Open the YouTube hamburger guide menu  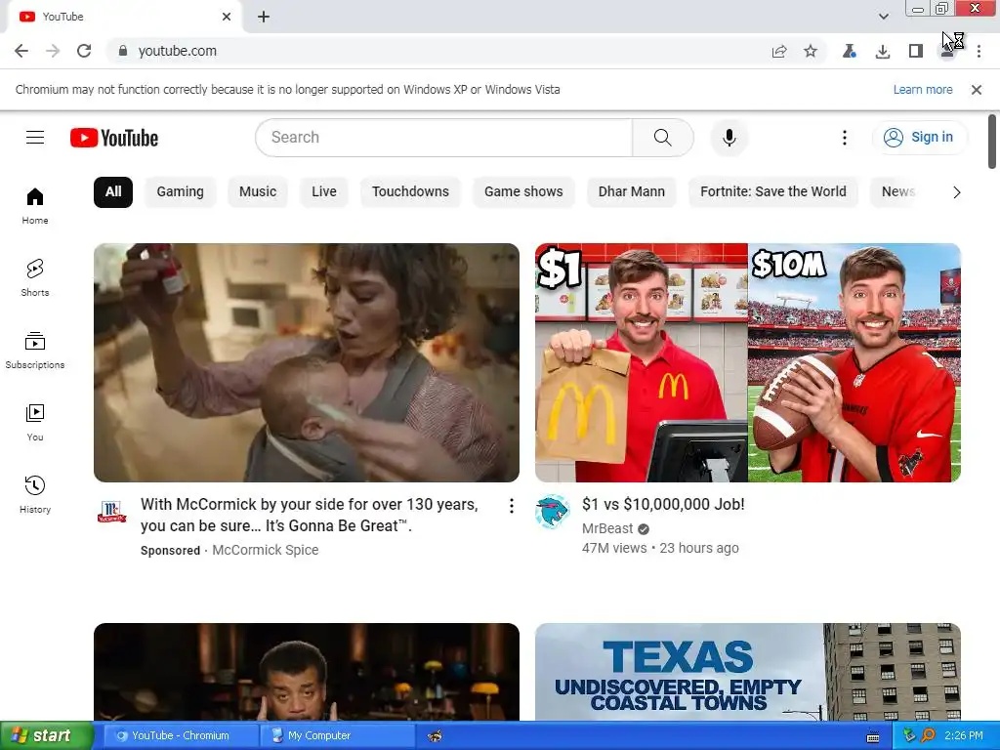click(x=35, y=137)
